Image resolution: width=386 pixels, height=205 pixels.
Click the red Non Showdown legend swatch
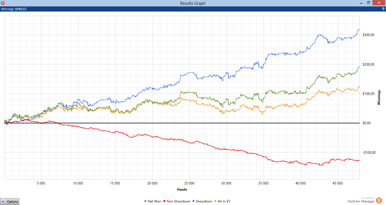point(164,201)
